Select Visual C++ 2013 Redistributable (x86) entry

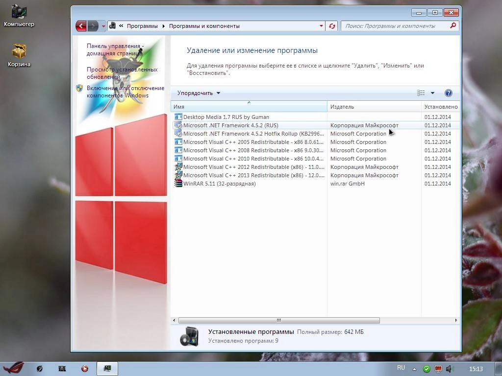[253, 175]
